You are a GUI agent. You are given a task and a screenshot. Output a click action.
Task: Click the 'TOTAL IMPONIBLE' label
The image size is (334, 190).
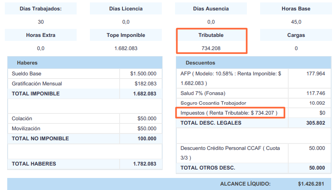click(36, 94)
